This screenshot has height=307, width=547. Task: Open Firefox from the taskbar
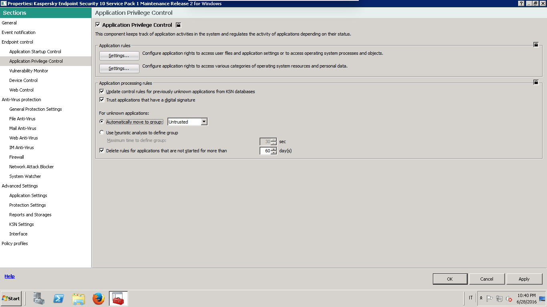coord(99,298)
